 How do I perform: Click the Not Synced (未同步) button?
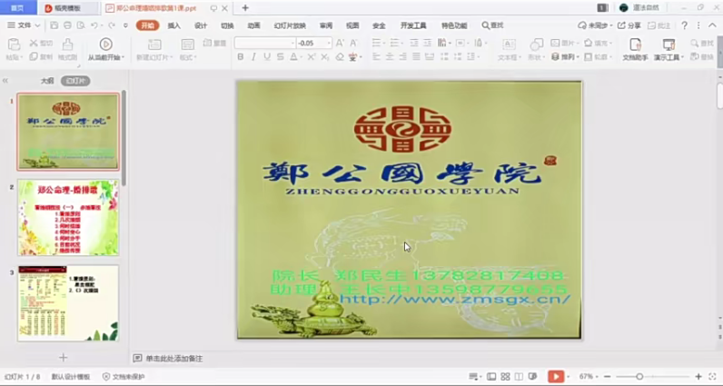pos(595,25)
